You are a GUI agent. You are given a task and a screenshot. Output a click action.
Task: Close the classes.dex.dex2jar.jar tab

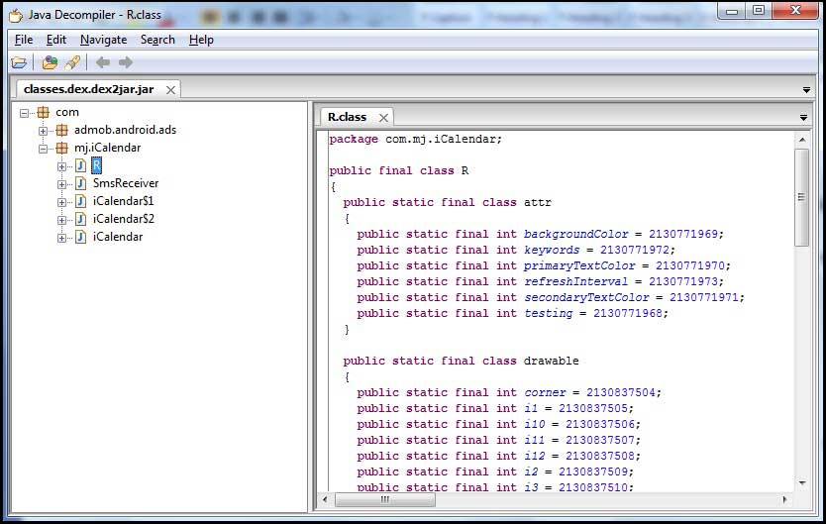[x=170, y=90]
